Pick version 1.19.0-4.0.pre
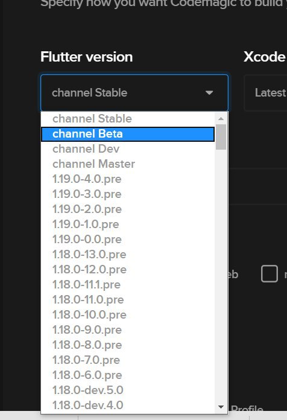Screen dimensions: 287x420 (128, 179)
